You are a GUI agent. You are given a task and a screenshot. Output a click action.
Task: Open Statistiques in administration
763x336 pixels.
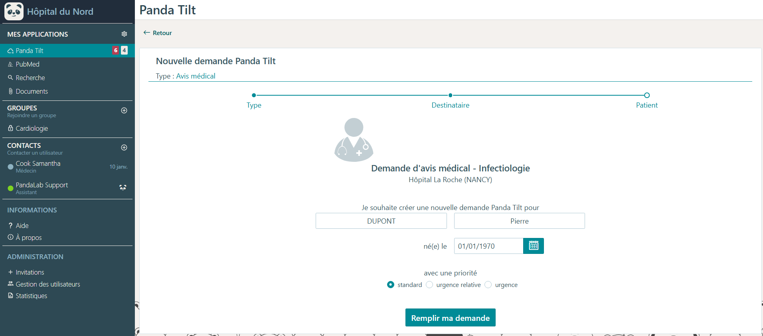28,296
